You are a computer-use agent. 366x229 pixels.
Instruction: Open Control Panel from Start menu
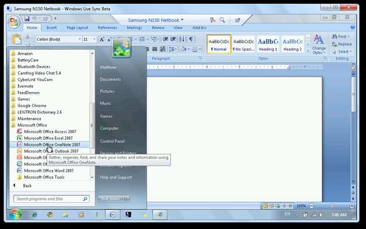[112, 141]
